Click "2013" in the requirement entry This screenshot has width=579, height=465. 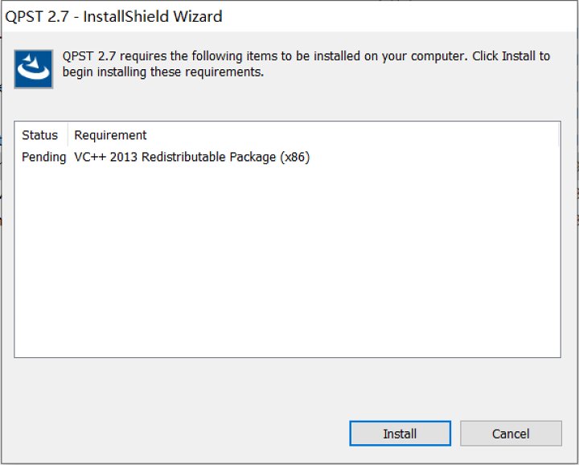pyautogui.click(x=123, y=157)
